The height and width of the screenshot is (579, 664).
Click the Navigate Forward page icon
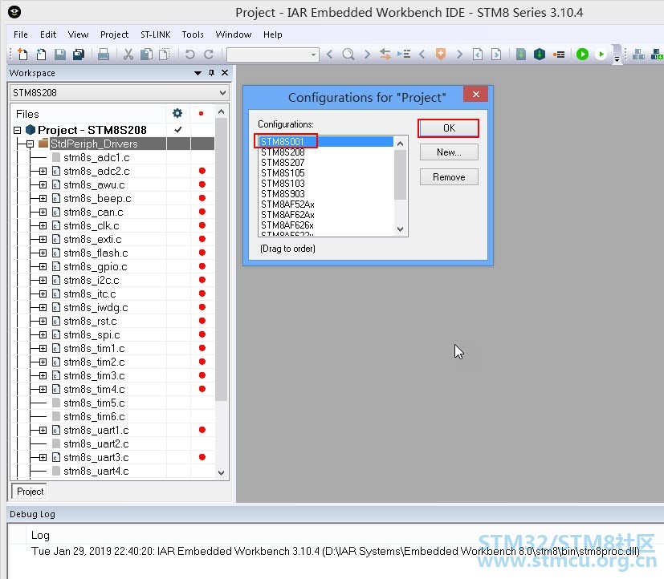[x=496, y=55]
